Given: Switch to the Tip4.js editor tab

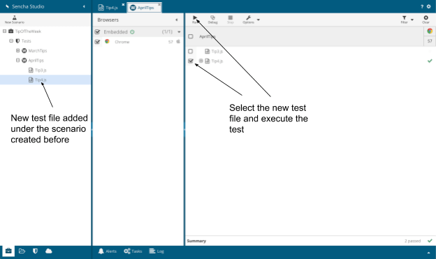Looking at the screenshot, I should click(108, 8).
